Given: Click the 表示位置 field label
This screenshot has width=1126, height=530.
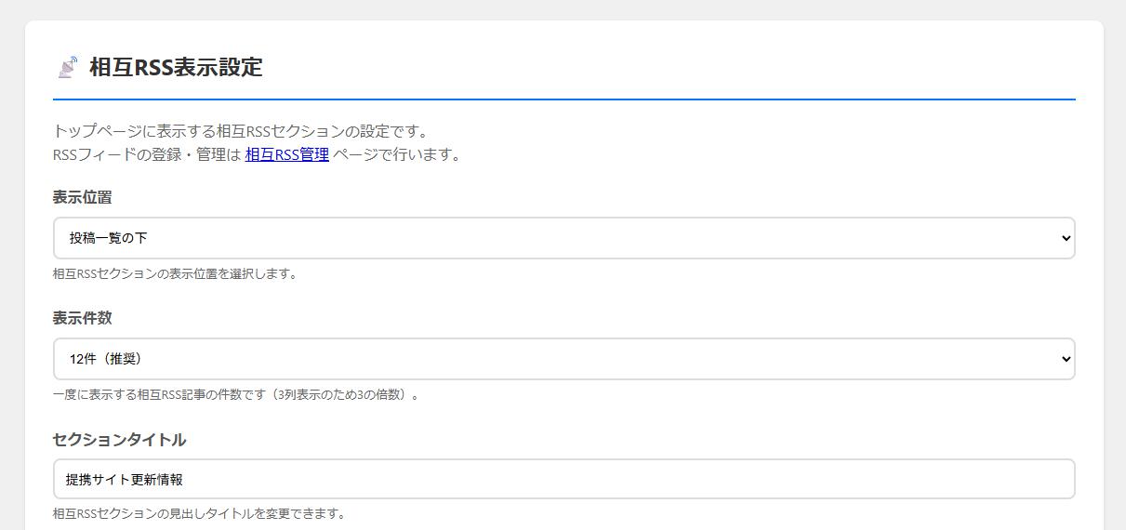Looking at the screenshot, I should pos(83,197).
